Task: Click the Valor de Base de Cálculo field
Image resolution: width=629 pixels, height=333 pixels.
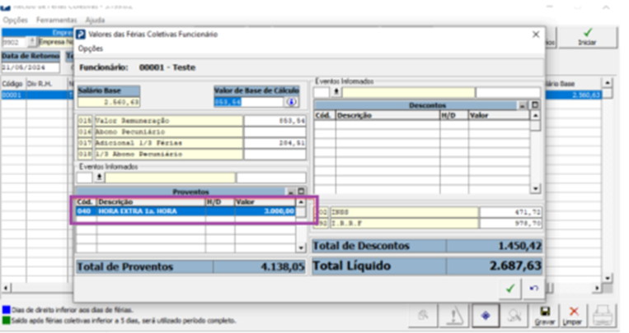Action: tap(249, 102)
